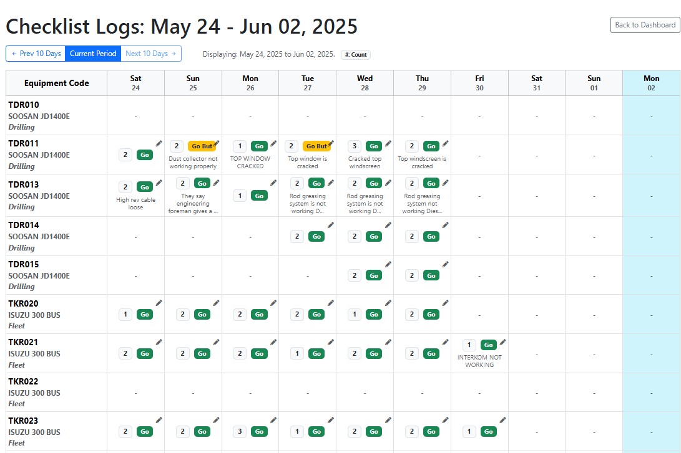Advance to Next 10 Days
The height and width of the screenshot is (453, 681).
point(151,54)
